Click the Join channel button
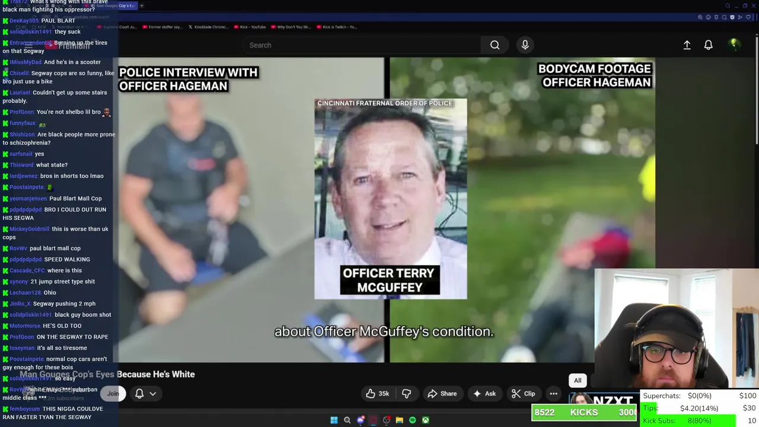 coord(113,393)
